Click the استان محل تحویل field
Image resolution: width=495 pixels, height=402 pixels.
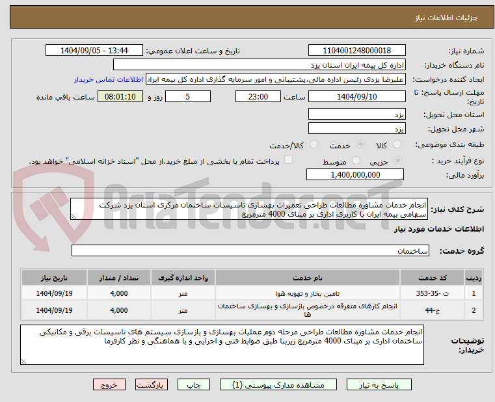[x=356, y=114]
